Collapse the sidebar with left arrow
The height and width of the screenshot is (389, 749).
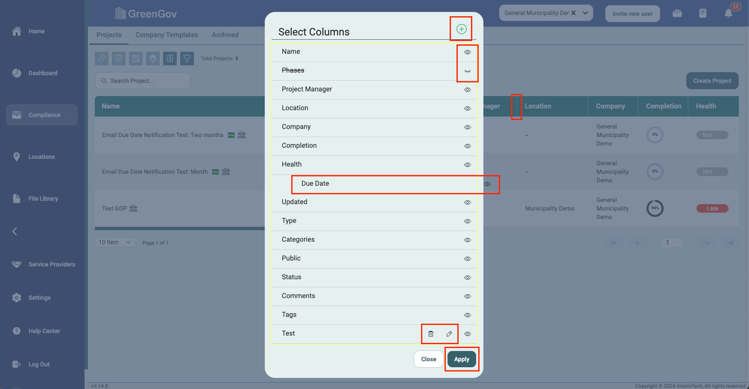(x=15, y=231)
